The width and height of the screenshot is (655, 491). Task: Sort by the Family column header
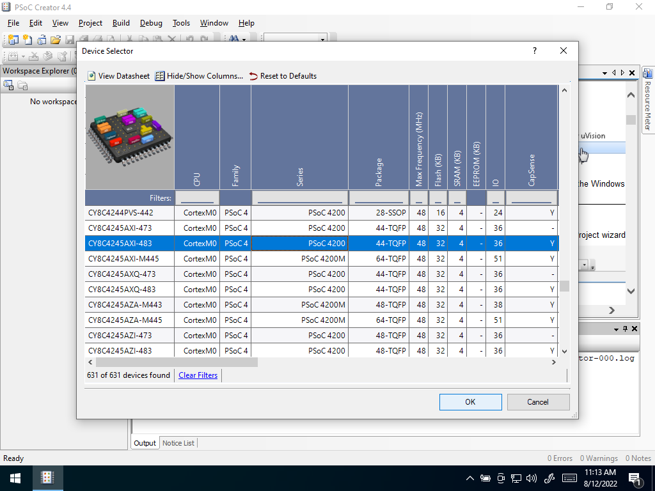coord(235,137)
